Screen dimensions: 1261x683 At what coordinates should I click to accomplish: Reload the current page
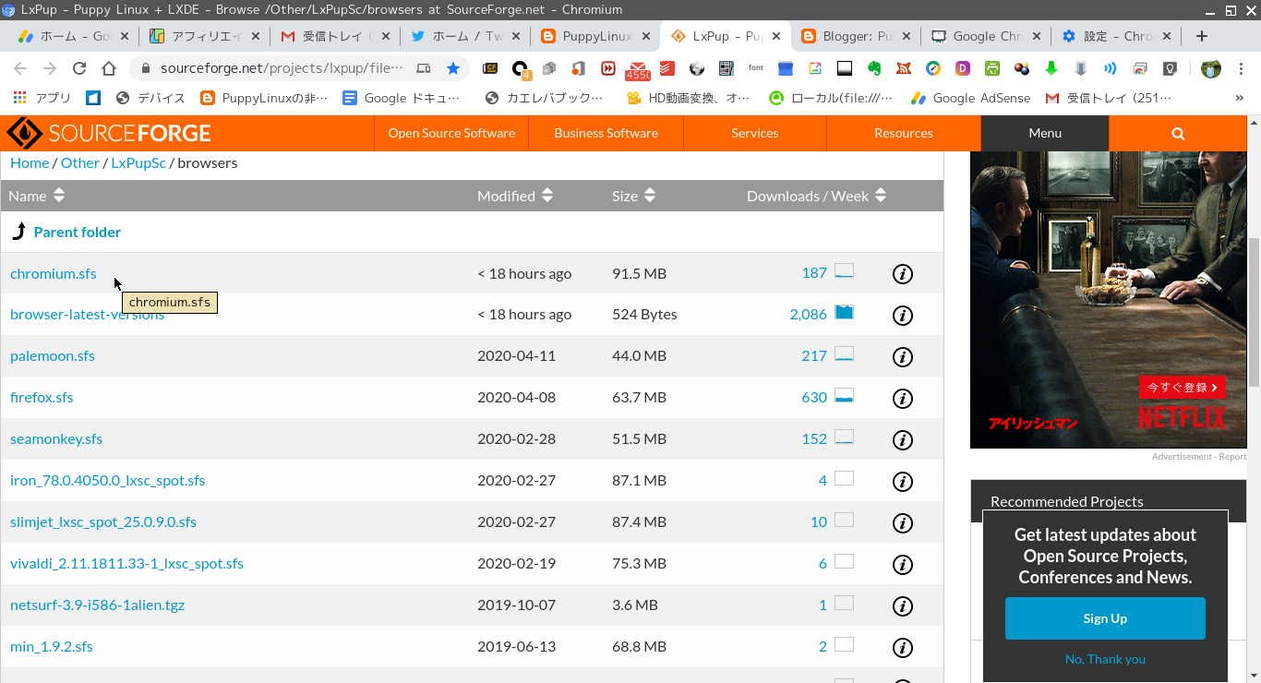[x=79, y=68]
